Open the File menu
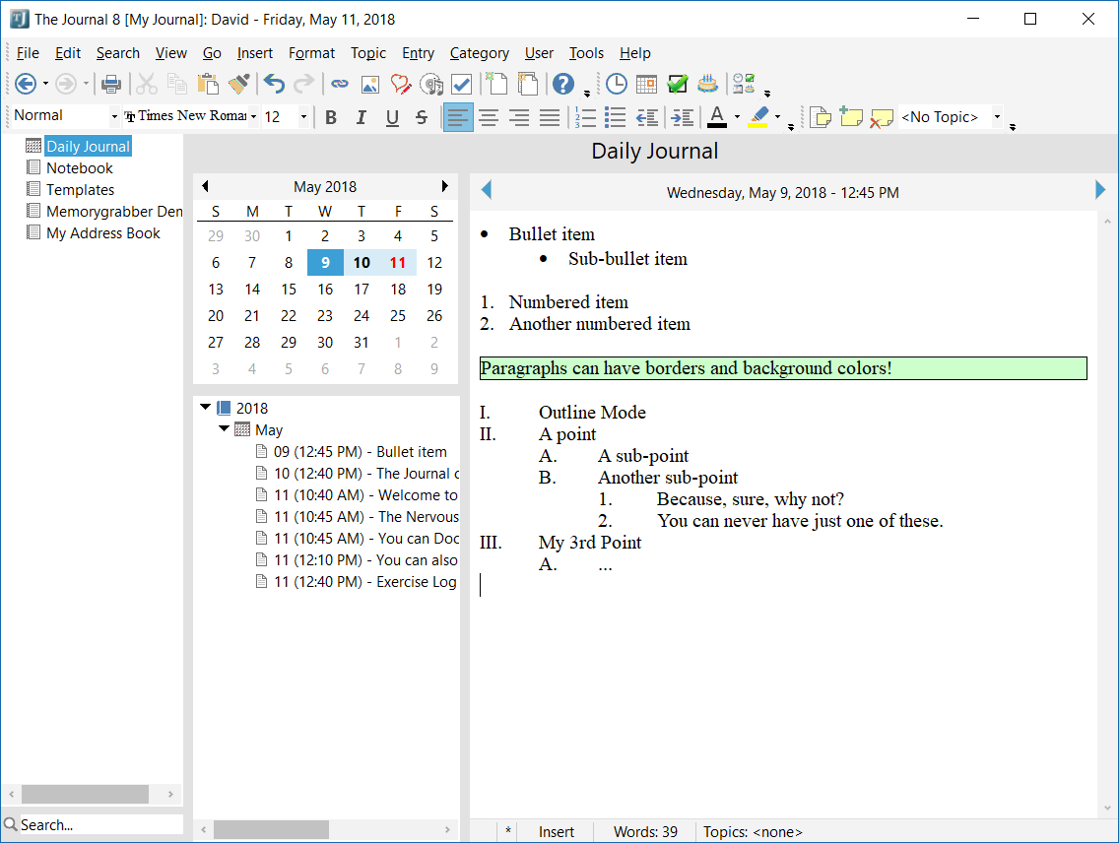The width and height of the screenshot is (1119, 843). coord(28,53)
